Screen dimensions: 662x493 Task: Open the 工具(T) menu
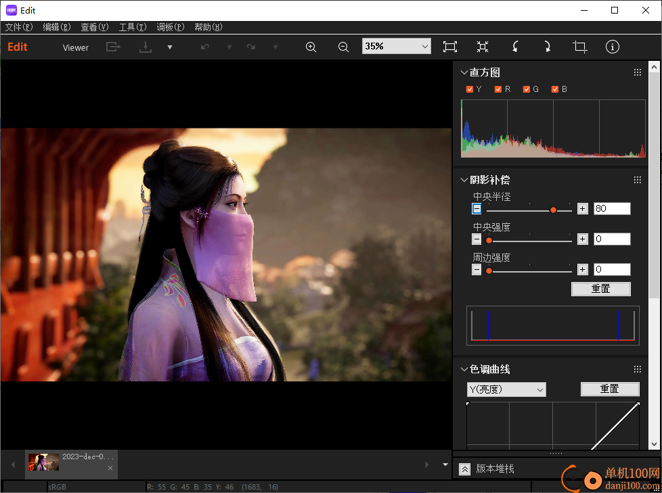pyautogui.click(x=133, y=28)
